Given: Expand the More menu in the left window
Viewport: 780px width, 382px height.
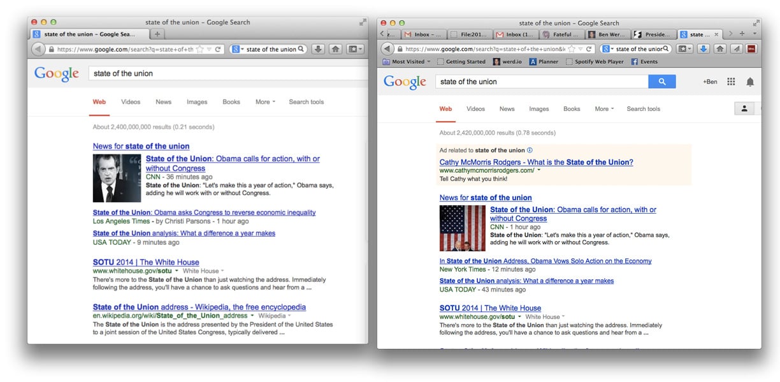Looking at the screenshot, I should click(266, 102).
